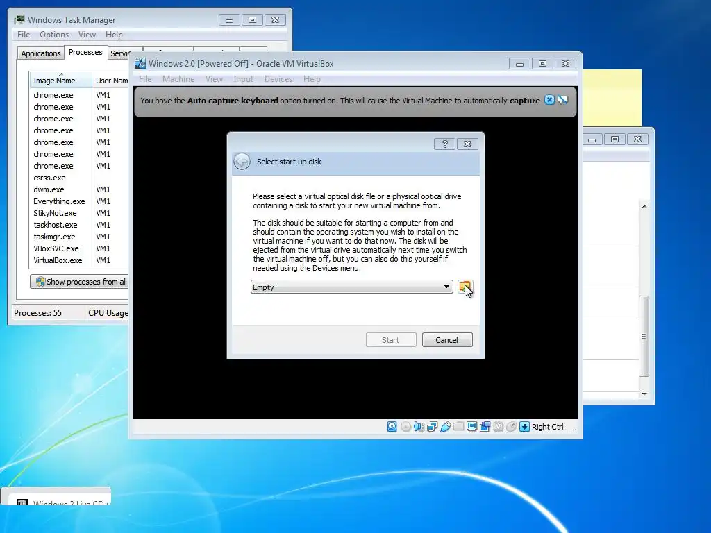
Task: Open the File menu in VirtualBox
Action: click(145, 79)
